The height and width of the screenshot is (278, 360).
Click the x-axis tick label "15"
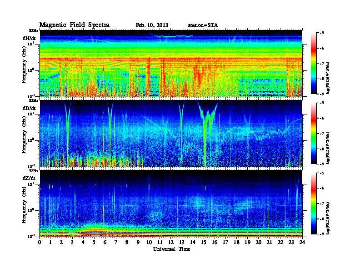204,242
